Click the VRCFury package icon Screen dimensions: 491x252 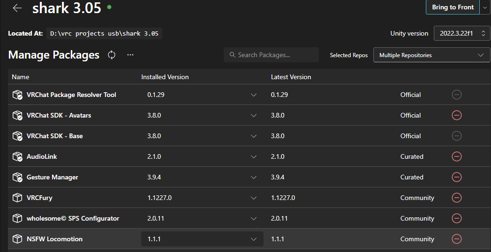[17, 198]
